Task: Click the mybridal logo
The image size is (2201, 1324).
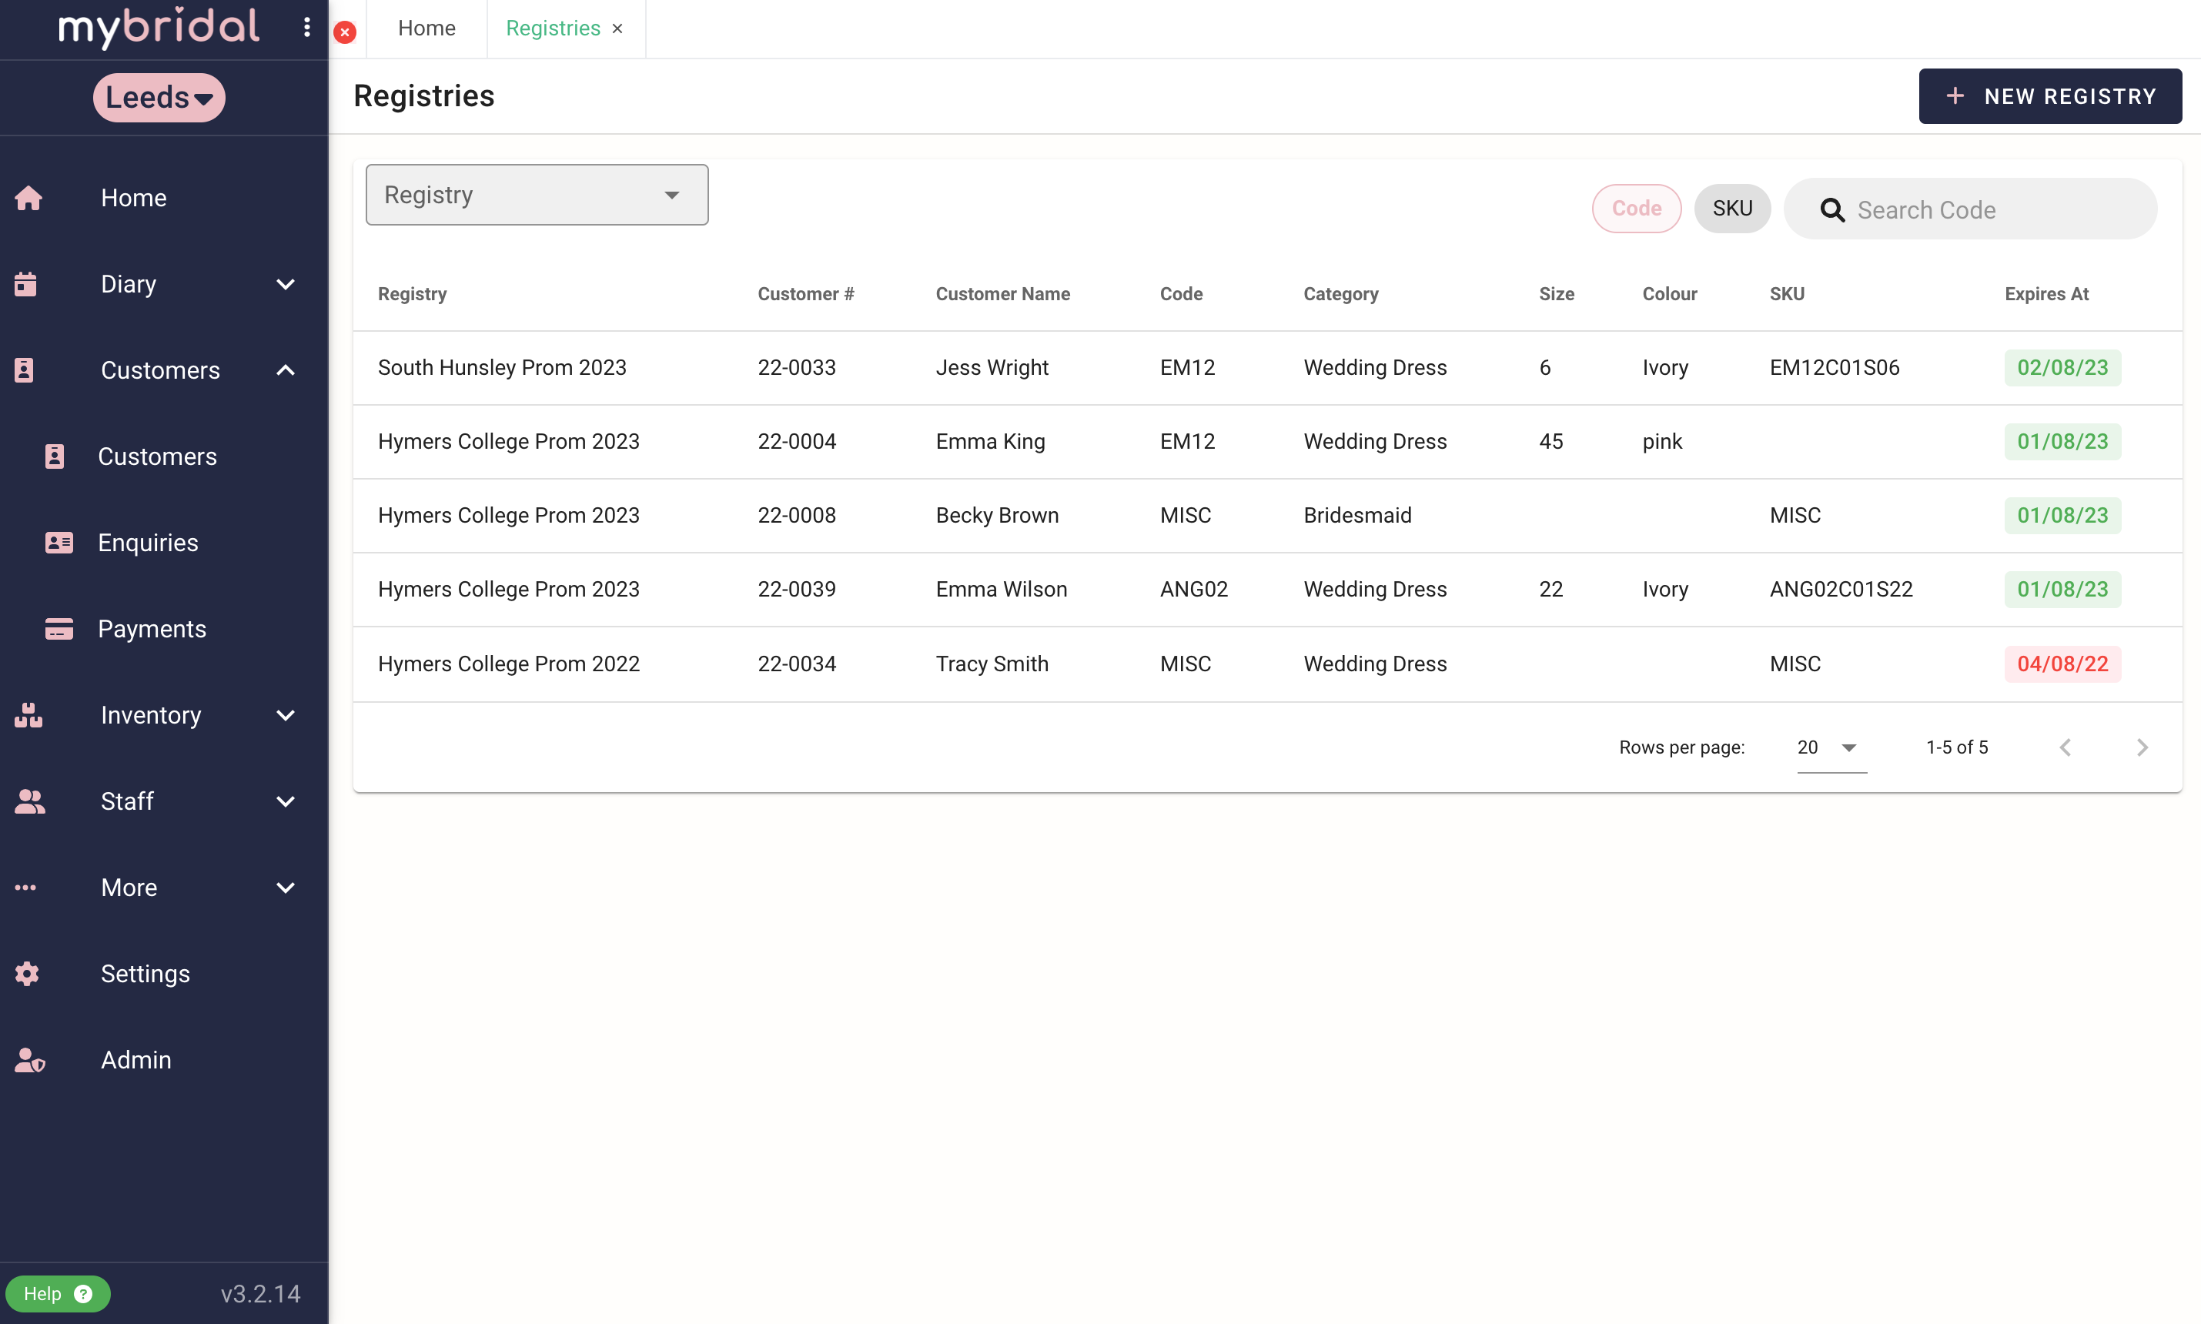Action: point(159,27)
